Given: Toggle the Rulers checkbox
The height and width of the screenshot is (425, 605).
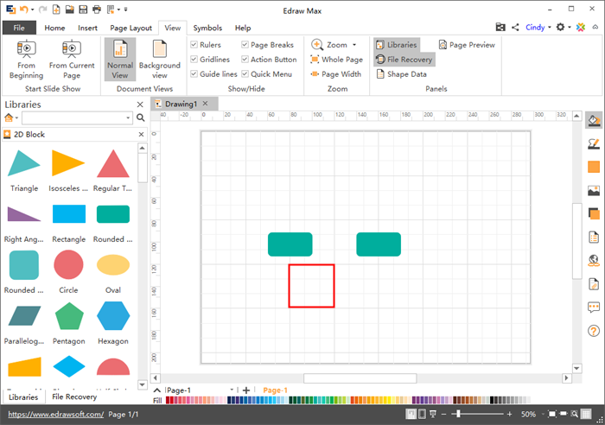Looking at the screenshot, I should click(194, 45).
